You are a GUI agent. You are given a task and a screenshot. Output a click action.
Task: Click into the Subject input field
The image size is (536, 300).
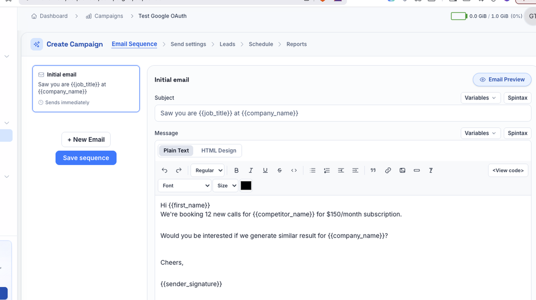tap(343, 113)
